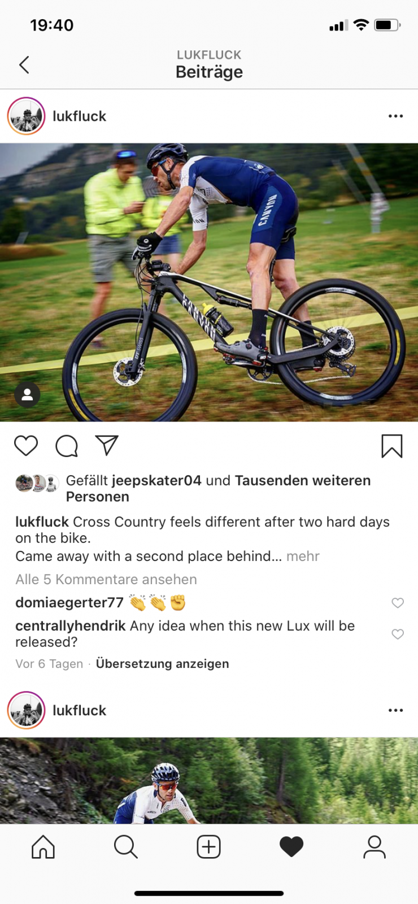Go to Home tab

tap(43, 847)
